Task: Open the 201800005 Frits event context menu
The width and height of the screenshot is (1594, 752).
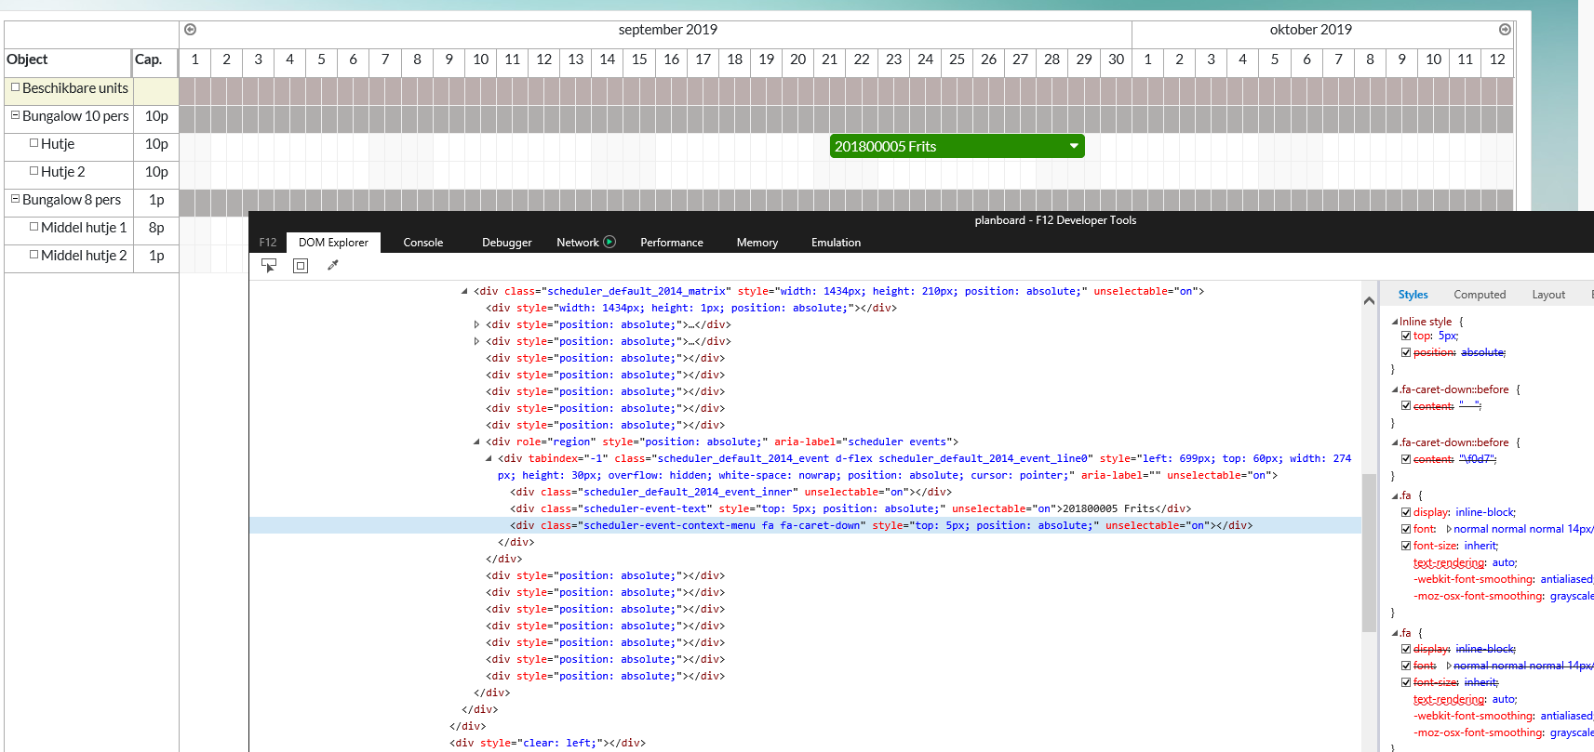Action: pyautogui.click(x=1074, y=146)
